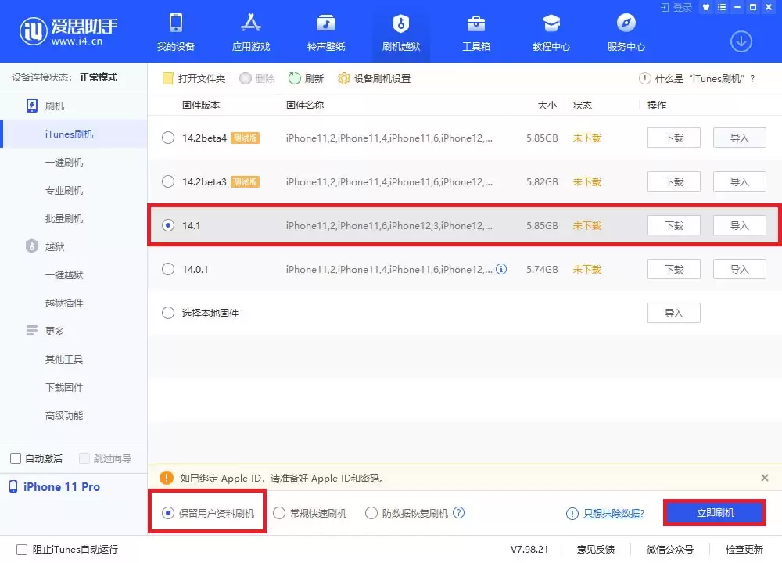Enable 阻止iTunes自动运行 checkbox

22,549
